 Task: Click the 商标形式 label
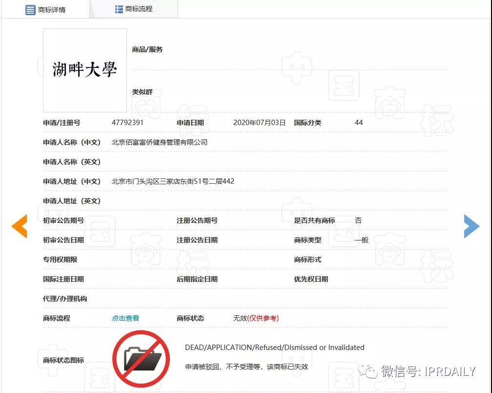point(307,260)
